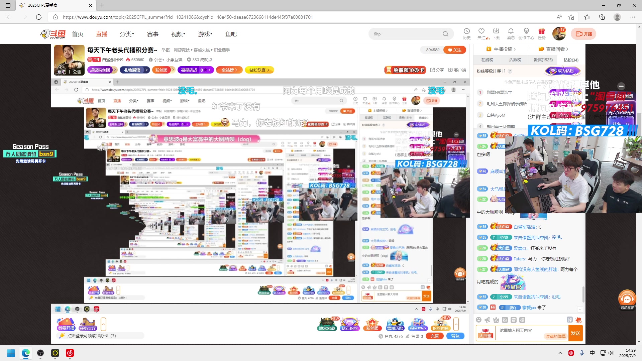This screenshot has height=361, width=642.
Task: Open the 任务 gift box icon
Action: (542, 33)
